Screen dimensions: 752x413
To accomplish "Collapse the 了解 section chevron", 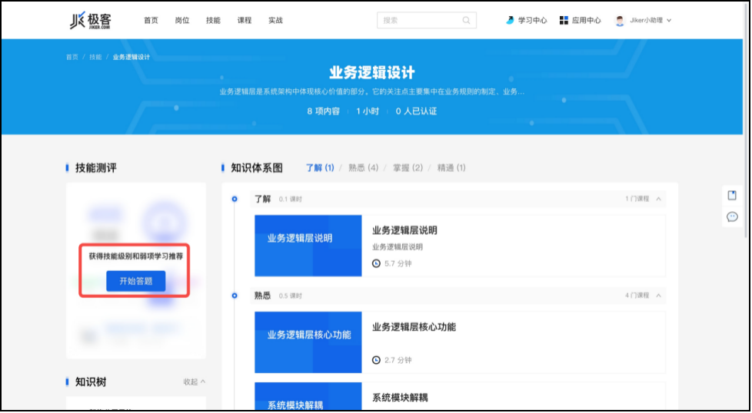I will click(658, 199).
